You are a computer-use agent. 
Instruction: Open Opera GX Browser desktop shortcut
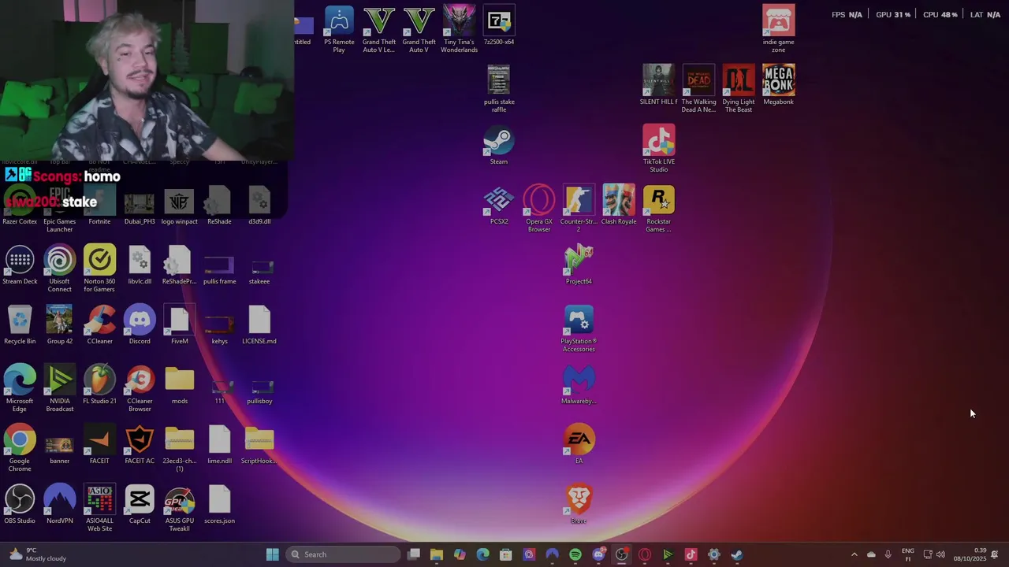pos(539,209)
